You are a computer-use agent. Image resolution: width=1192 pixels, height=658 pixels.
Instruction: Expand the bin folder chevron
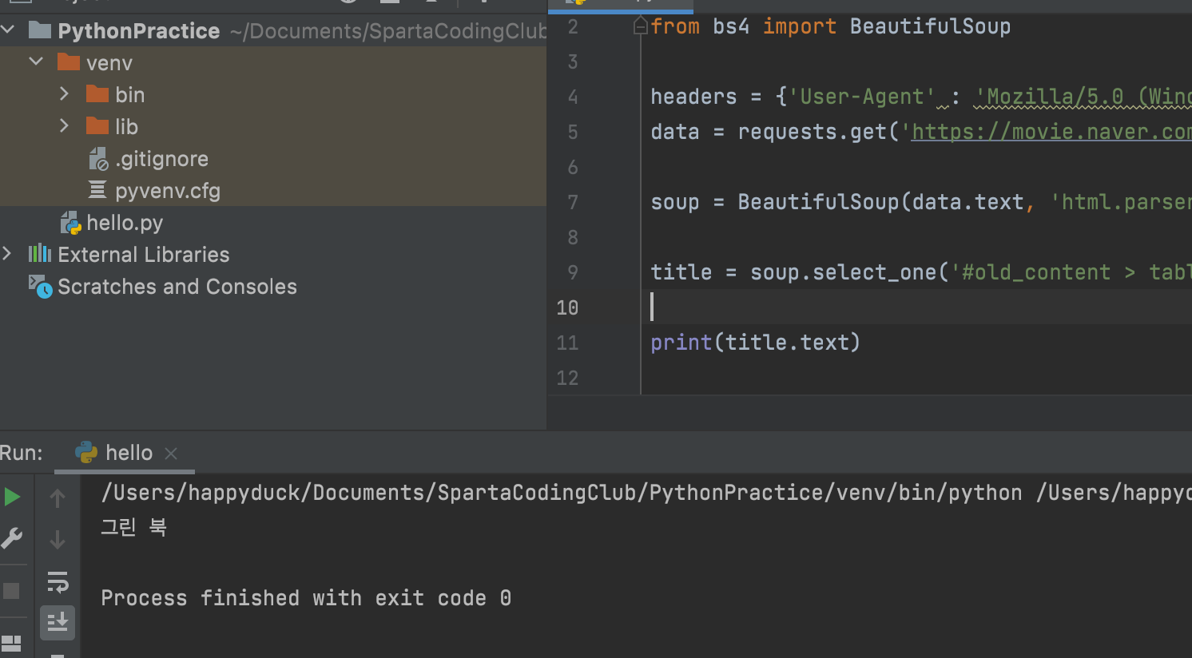click(x=65, y=94)
